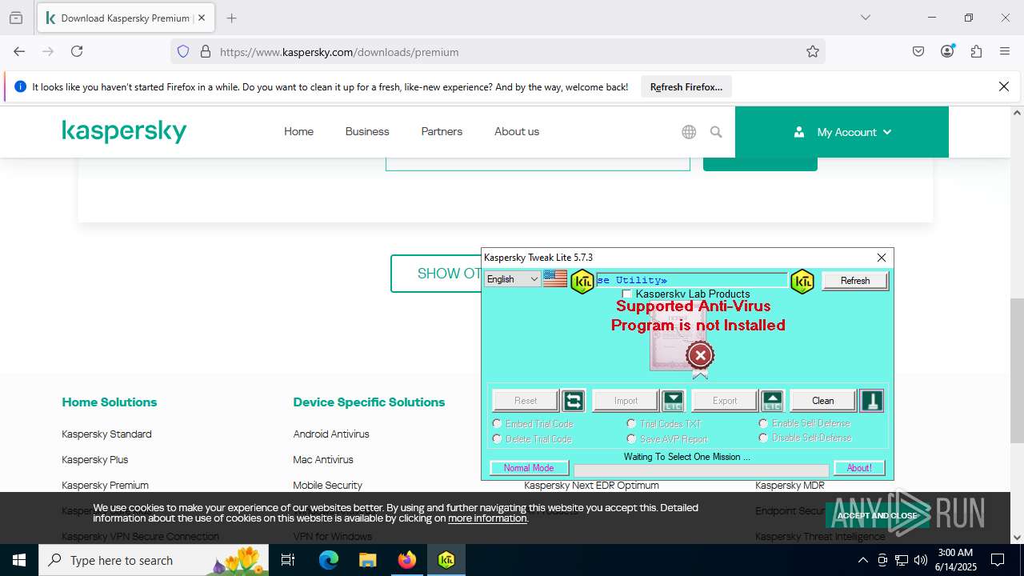The width and height of the screenshot is (1024, 576).
Task: Click the Tweak Lite progress bar
Action: click(x=702, y=470)
